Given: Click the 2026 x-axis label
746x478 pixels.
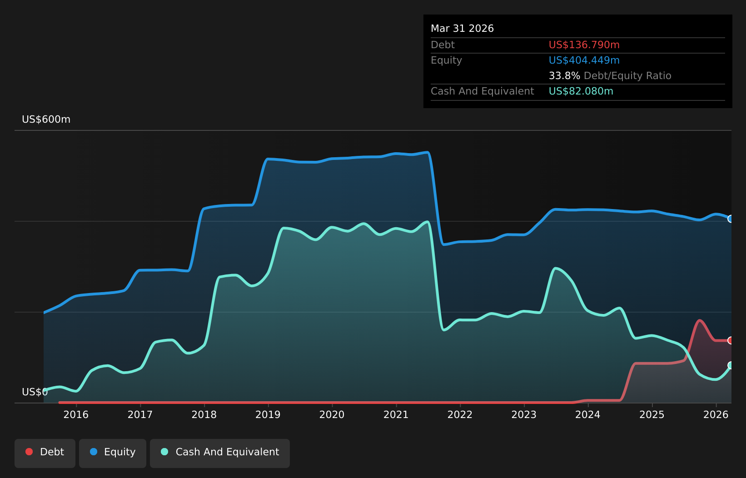Looking at the screenshot, I should tap(716, 415).
